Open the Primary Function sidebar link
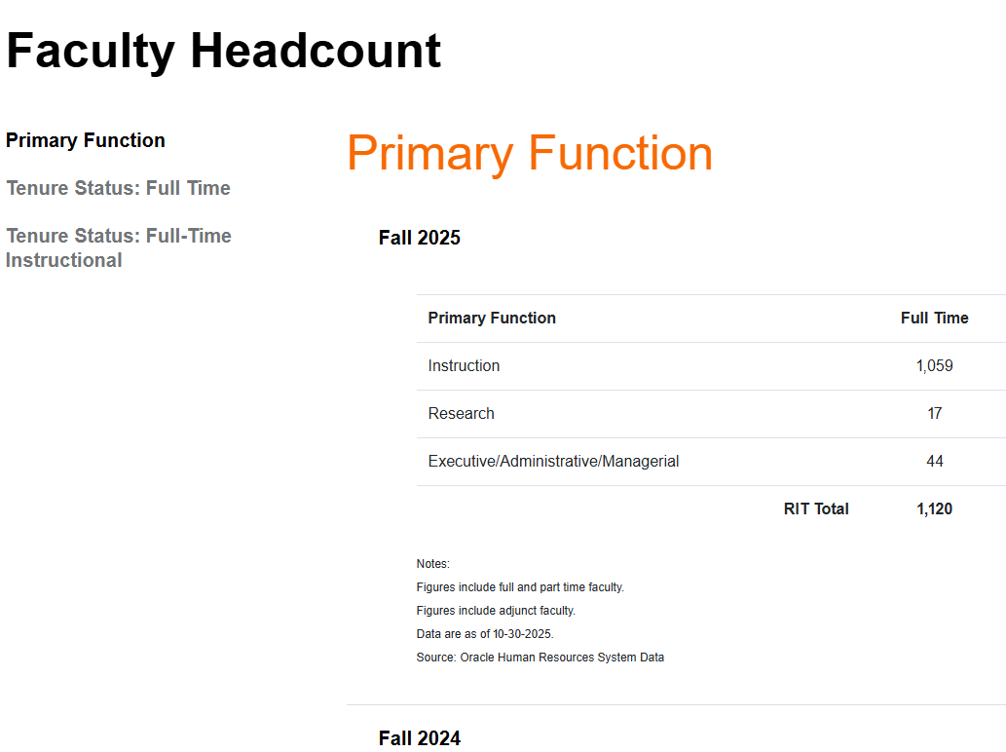The image size is (1006, 752). click(x=86, y=140)
